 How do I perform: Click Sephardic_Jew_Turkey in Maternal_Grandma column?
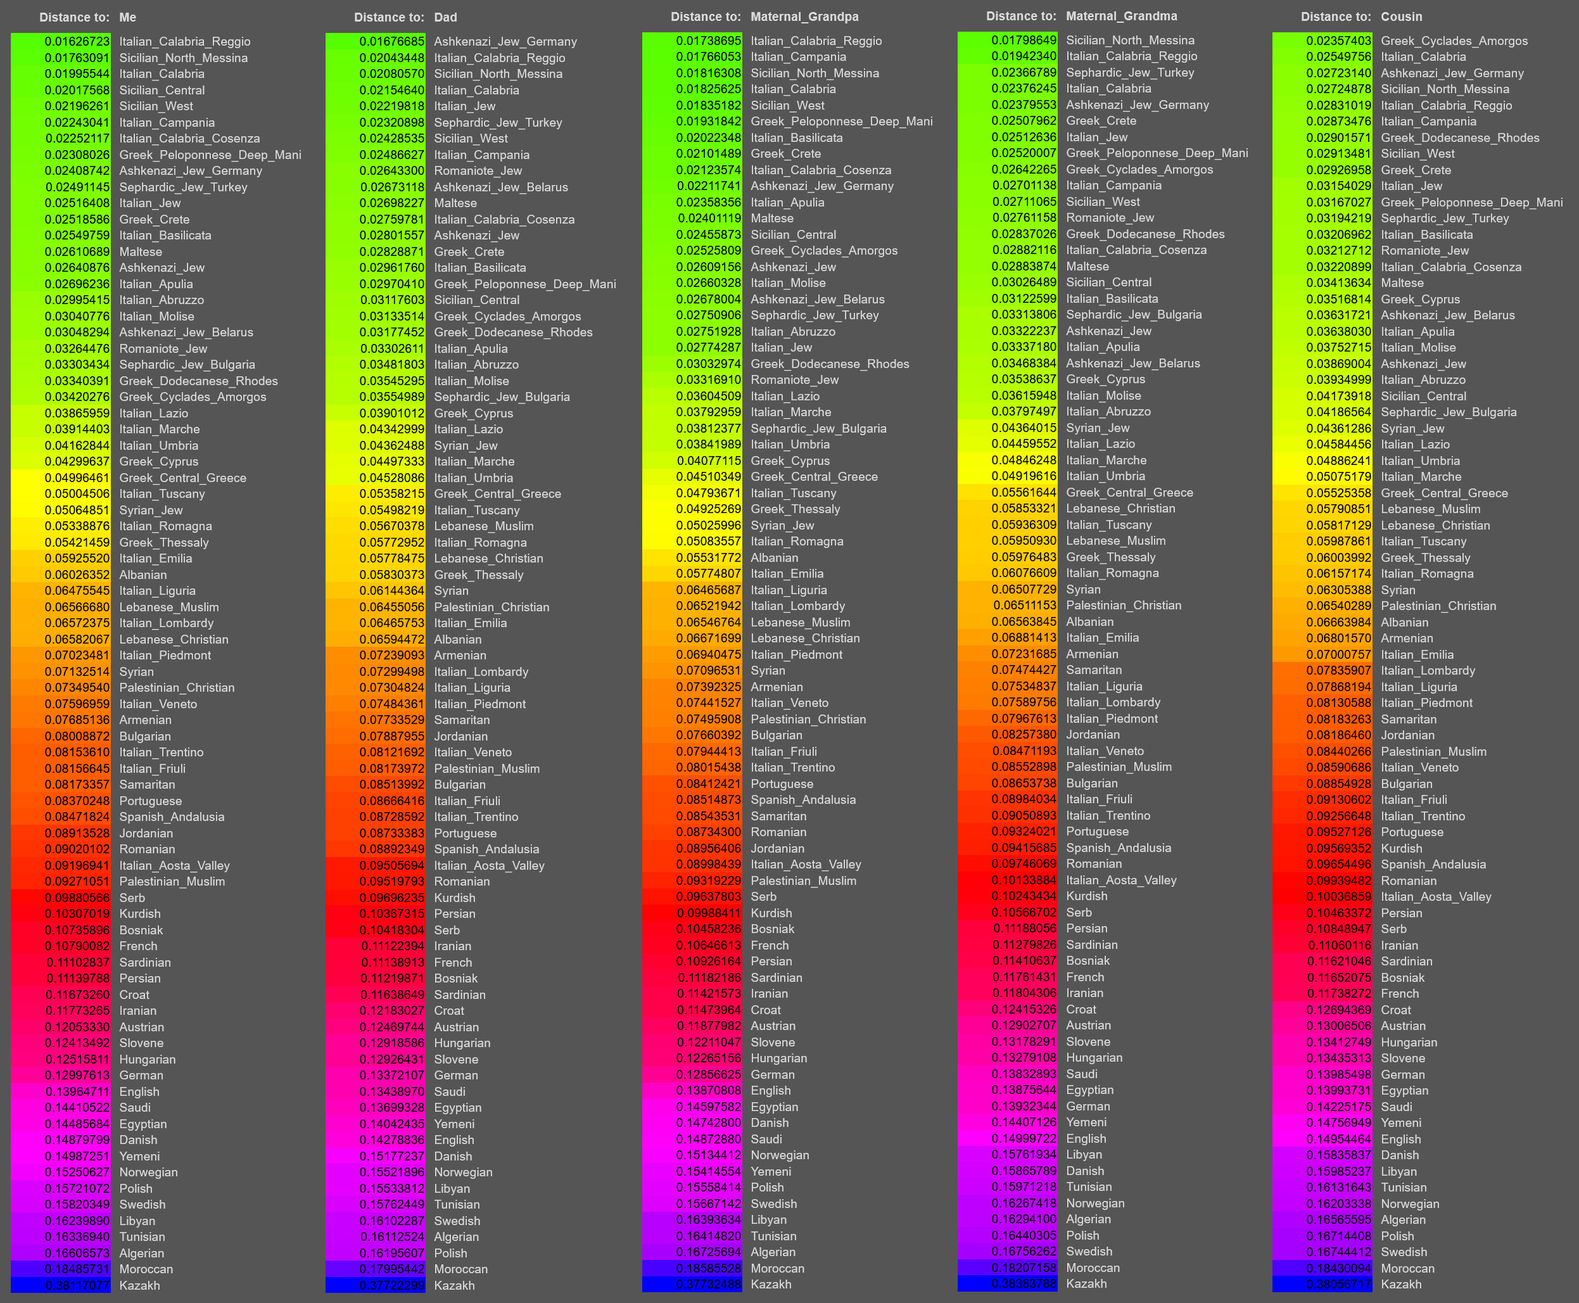(x=1129, y=72)
